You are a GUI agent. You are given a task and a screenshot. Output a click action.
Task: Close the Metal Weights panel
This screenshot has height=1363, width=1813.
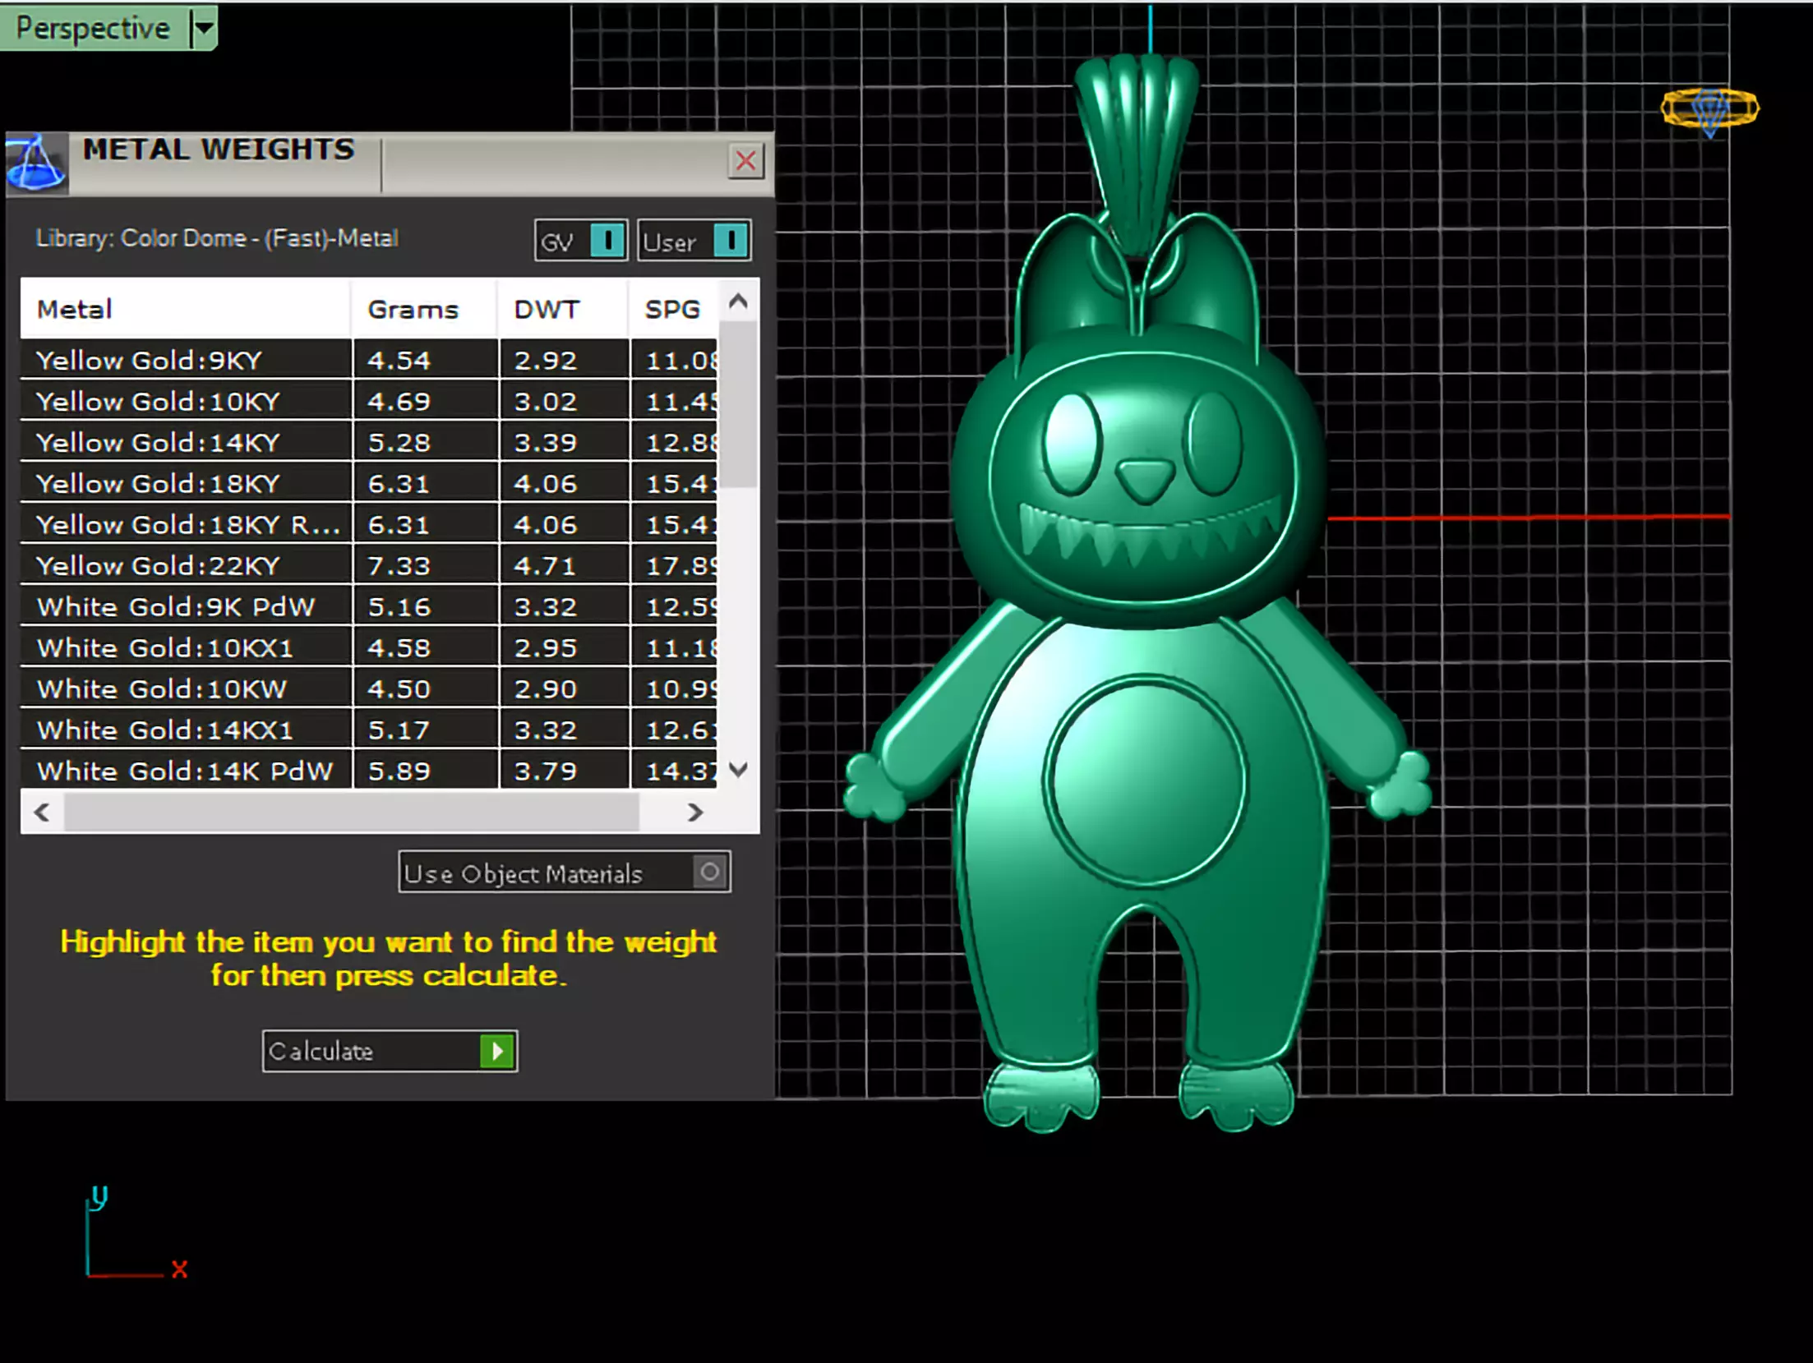coord(745,161)
